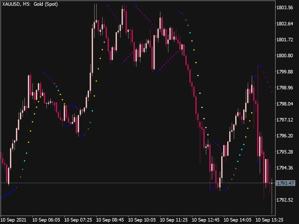Click time axis label '10 Sep 11:25'
299x224 pixels.
173,220
